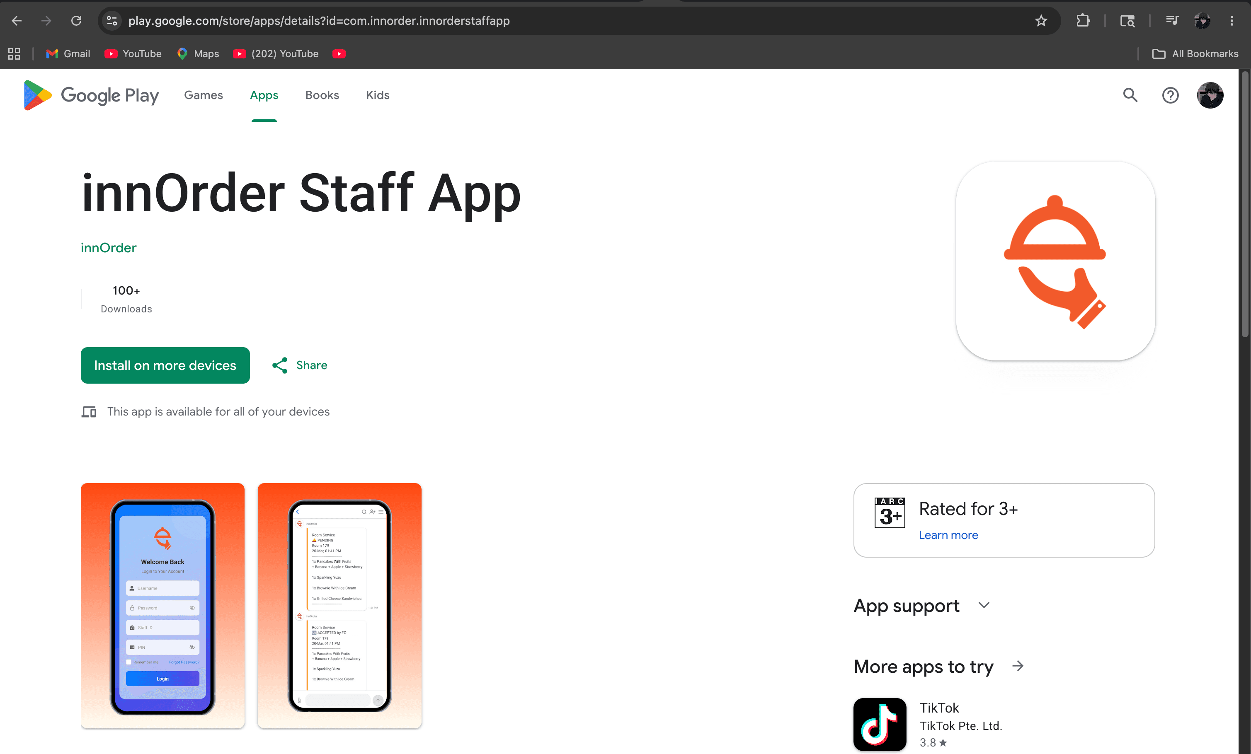1251x754 pixels.
Task: Open the apps grid in bookmarks bar
Action: pos(14,54)
